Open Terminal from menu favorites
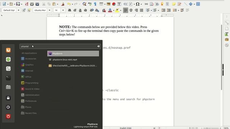Viewport: 230px width, 129px height. [8, 78]
